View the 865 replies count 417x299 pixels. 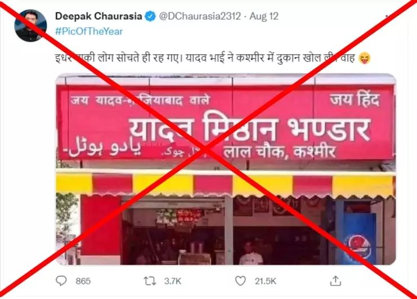[x=83, y=281]
